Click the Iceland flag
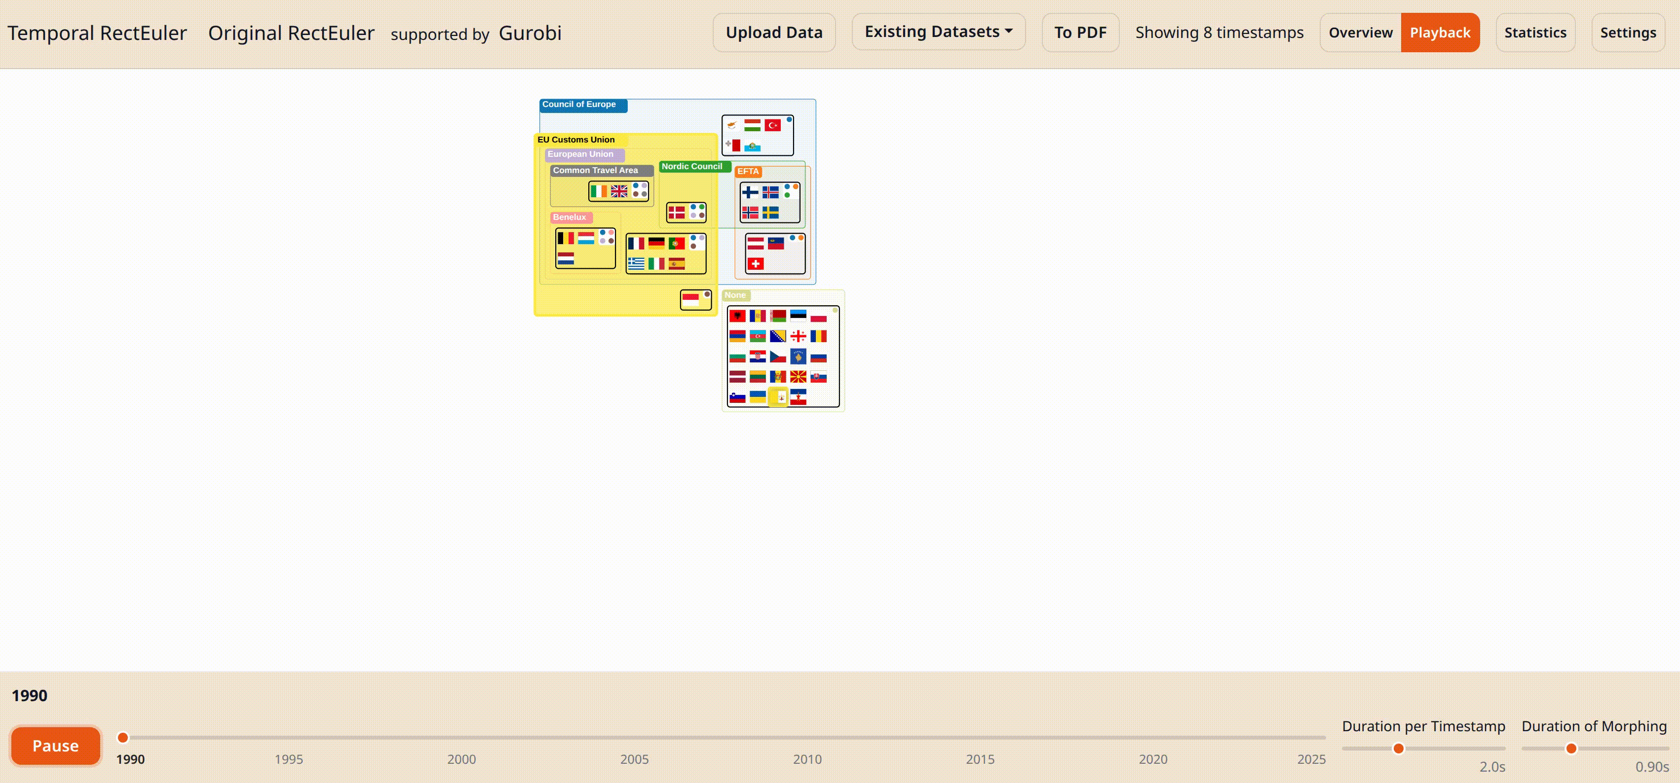 coord(770,192)
